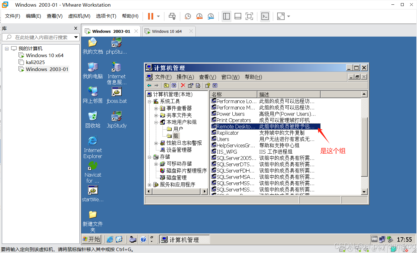Click the 我的电脑 desktop icon
417x253 pixels.
[x=93, y=71]
